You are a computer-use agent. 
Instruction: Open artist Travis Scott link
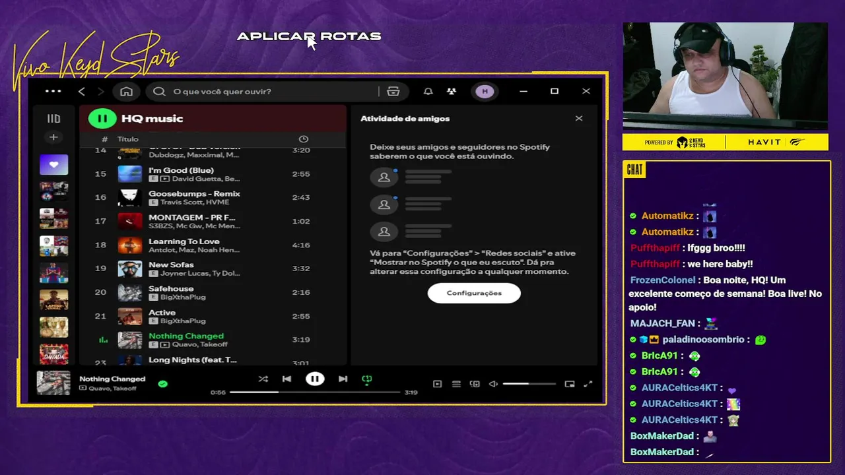[180, 203]
